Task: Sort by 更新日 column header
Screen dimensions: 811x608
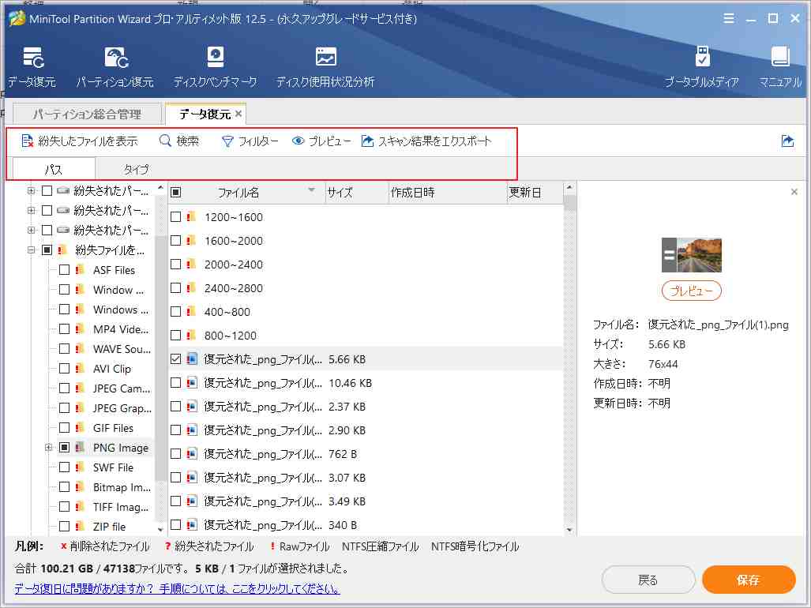Action: (535, 193)
